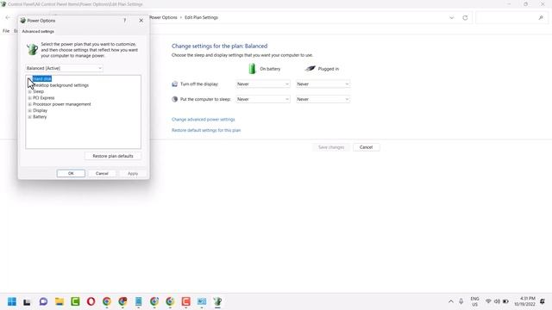Viewport: 552px width, 310px height.
Task: Open Change advanced power settings link
Action: point(204,120)
